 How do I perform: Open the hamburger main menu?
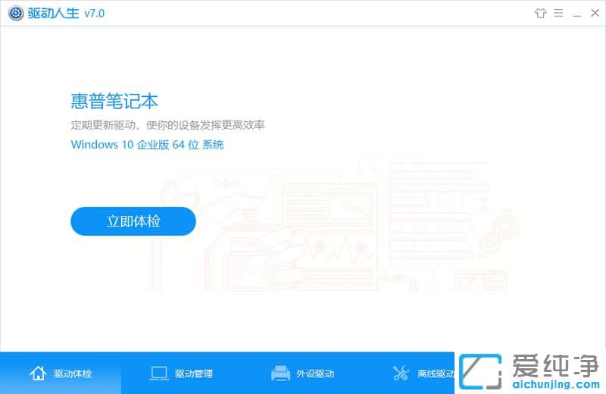click(x=559, y=13)
